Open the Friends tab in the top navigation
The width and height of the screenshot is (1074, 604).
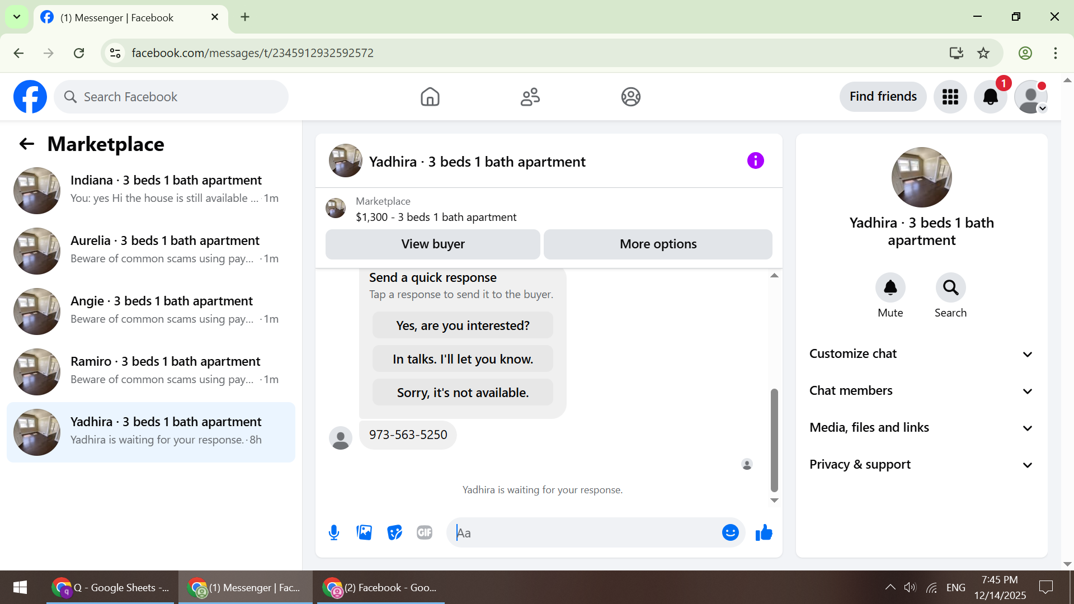point(530,97)
